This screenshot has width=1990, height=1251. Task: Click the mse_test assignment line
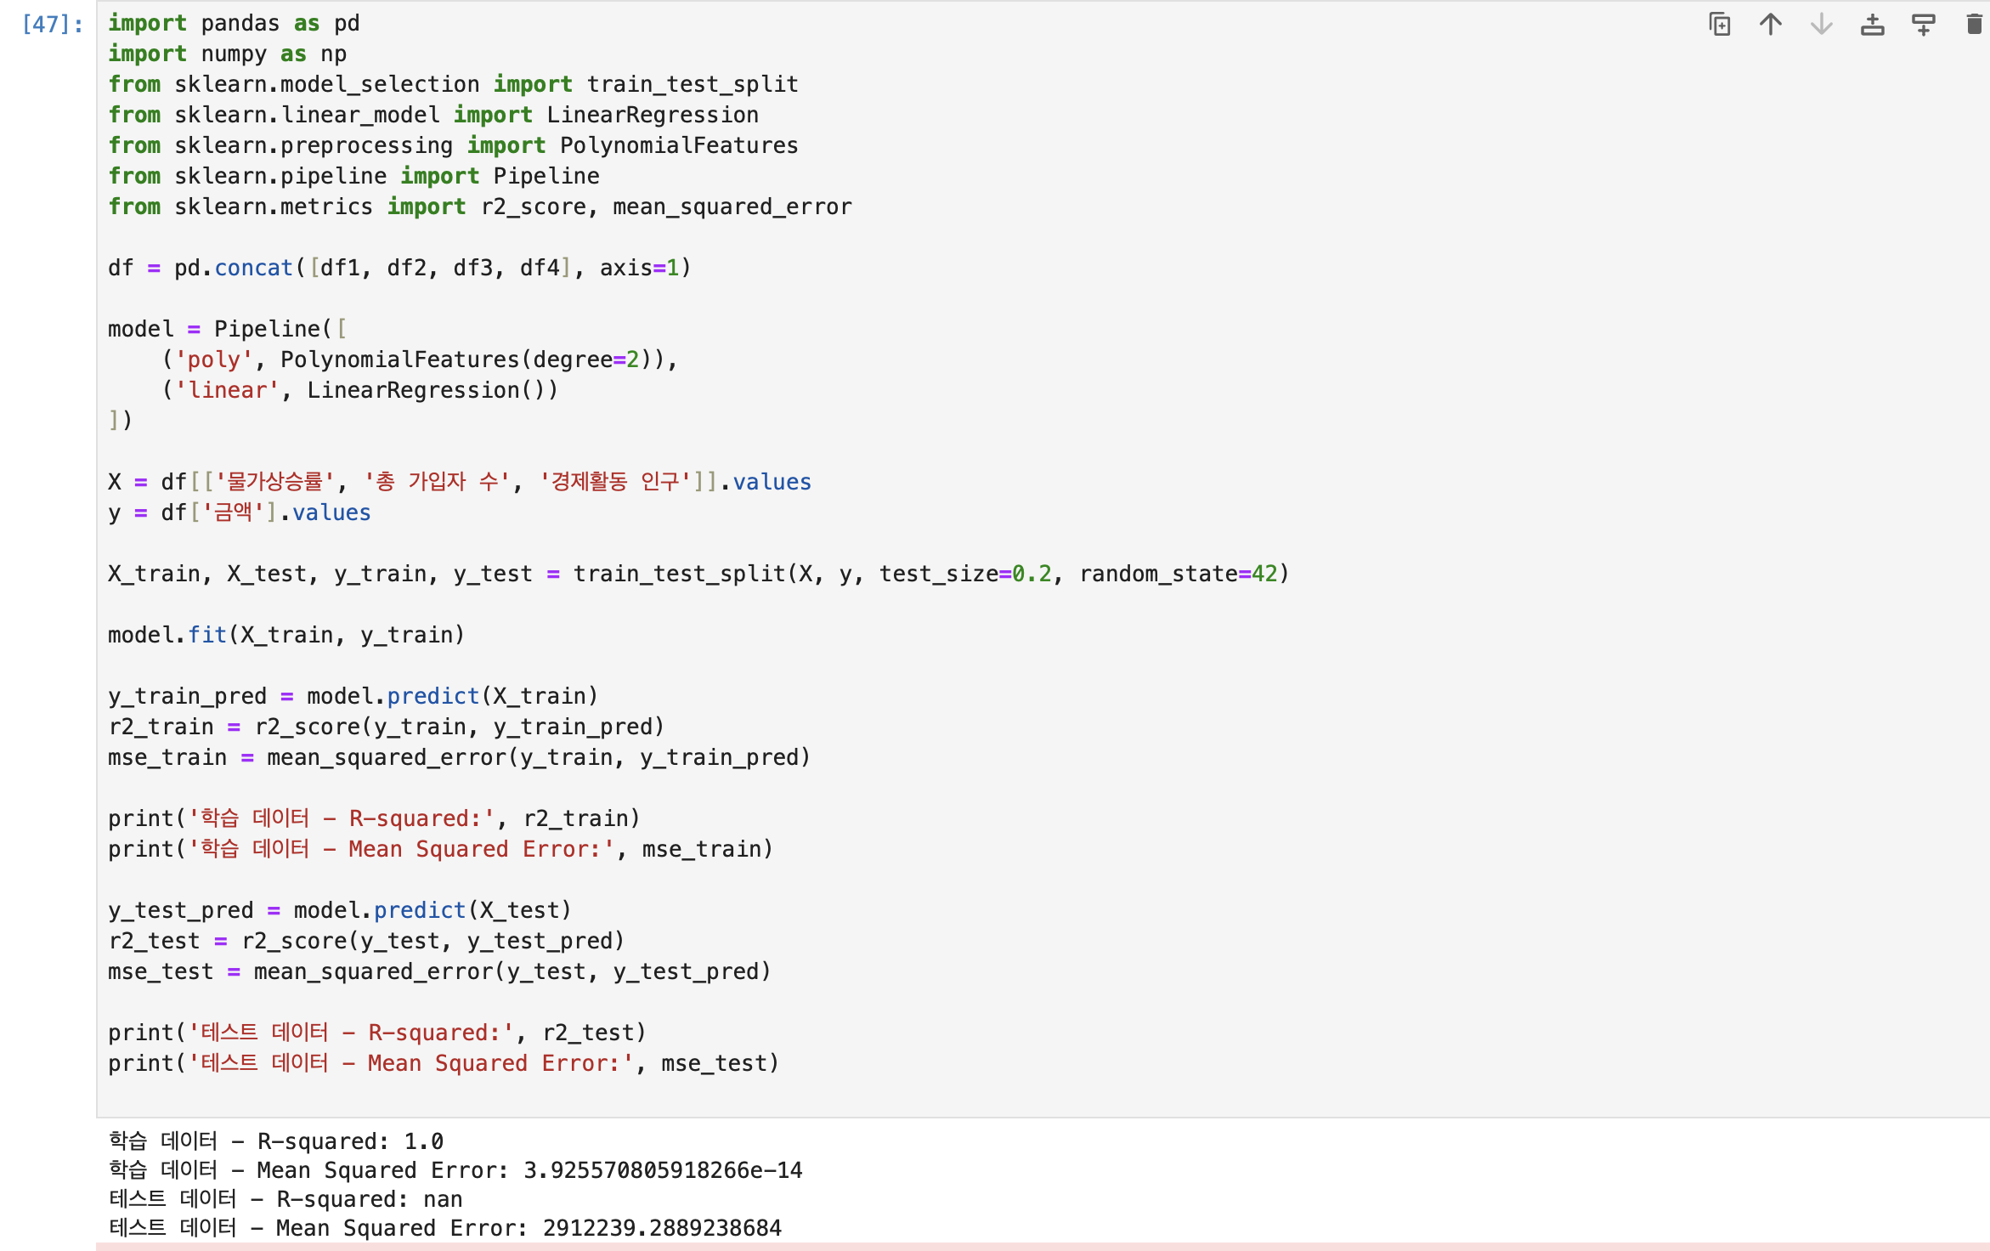coord(439,971)
